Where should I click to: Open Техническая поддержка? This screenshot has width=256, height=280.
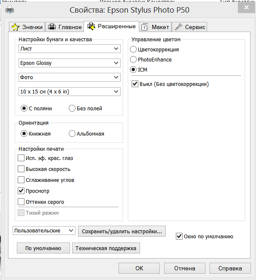coord(106,248)
